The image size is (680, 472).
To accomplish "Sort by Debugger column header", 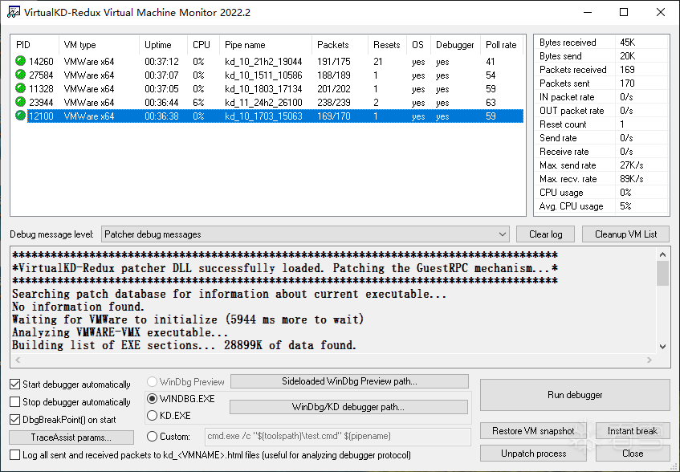I will [x=455, y=45].
